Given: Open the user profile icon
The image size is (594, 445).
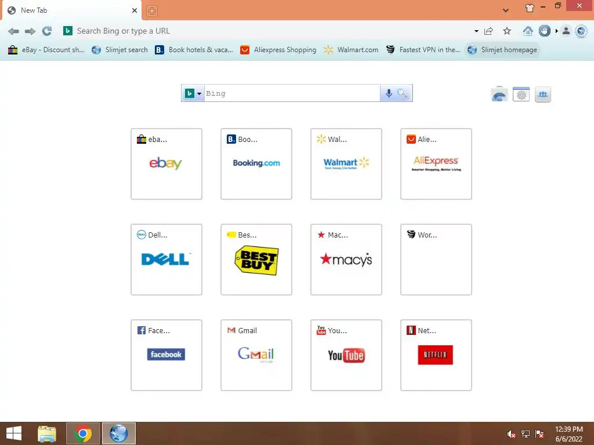Looking at the screenshot, I should click(x=566, y=31).
